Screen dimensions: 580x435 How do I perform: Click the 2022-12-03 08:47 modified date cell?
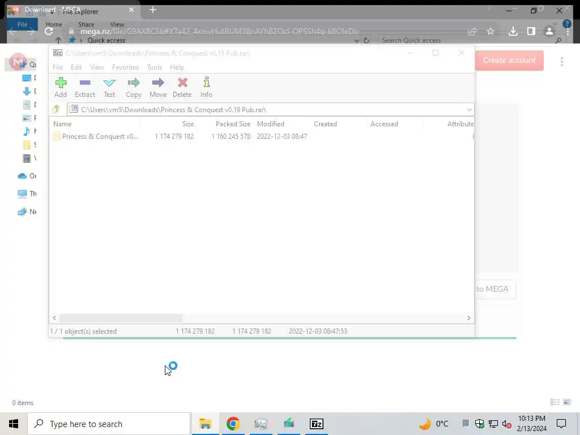point(282,137)
